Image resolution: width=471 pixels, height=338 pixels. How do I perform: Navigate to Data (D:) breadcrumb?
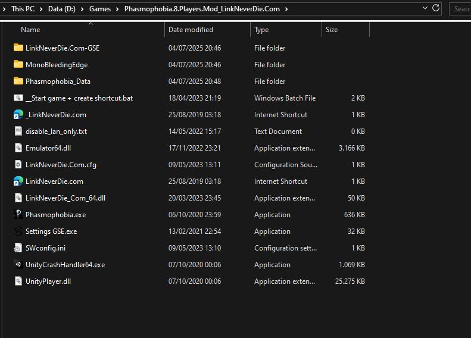(61, 9)
